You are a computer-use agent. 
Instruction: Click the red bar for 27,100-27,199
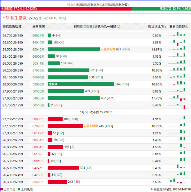(x=65, y=126)
